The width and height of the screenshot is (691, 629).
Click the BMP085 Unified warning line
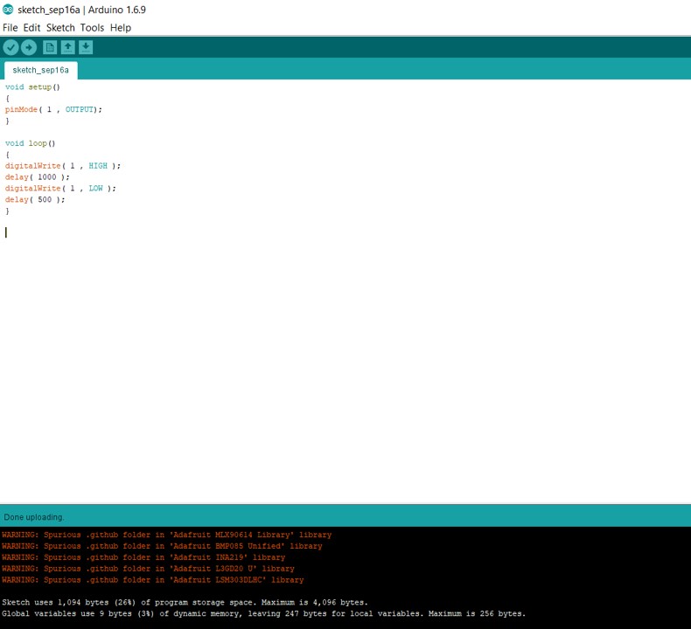[x=162, y=546]
